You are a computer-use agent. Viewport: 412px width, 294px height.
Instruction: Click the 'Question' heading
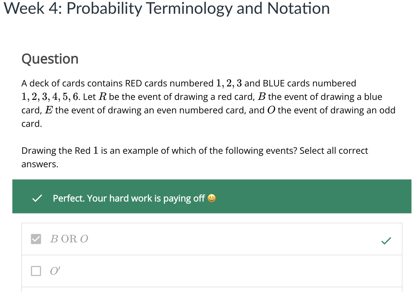pos(50,59)
